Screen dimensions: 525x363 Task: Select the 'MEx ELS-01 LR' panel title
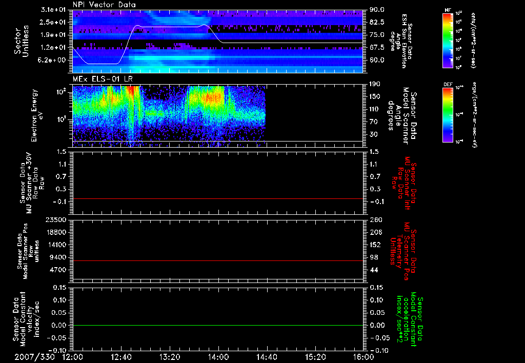click(x=103, y=79)
